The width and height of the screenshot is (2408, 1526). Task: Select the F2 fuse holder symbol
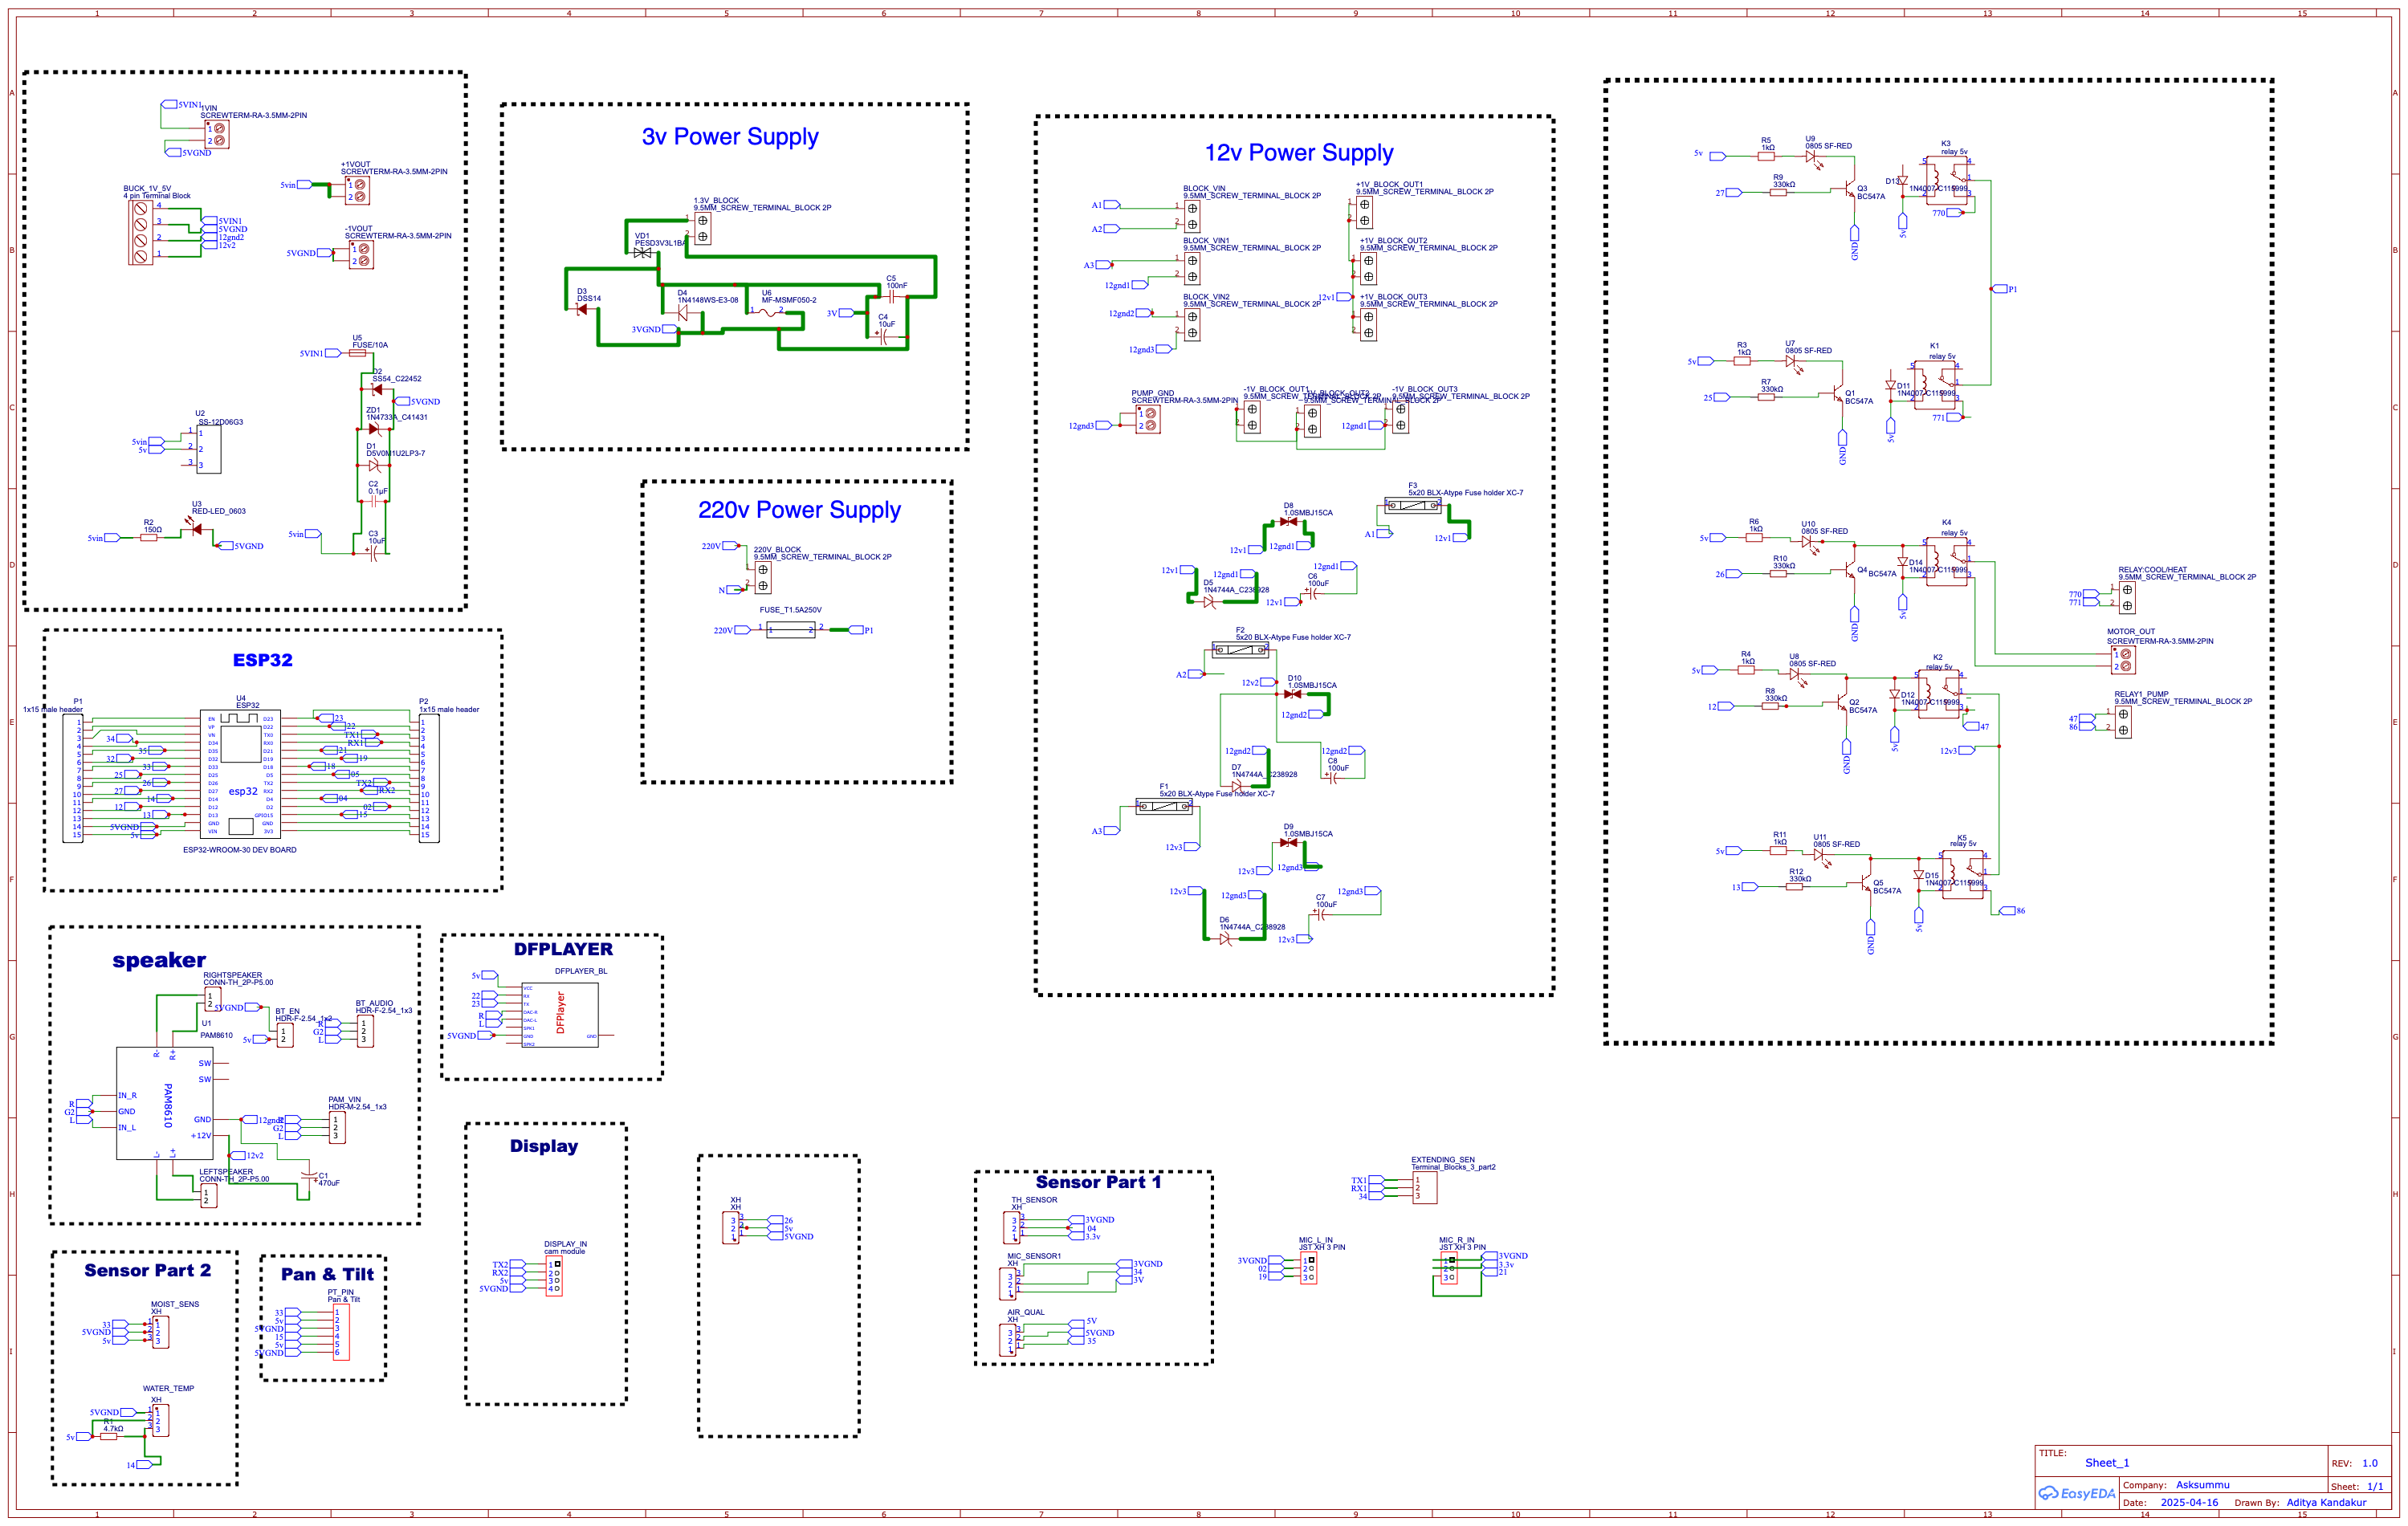(x=1240, y=650)
